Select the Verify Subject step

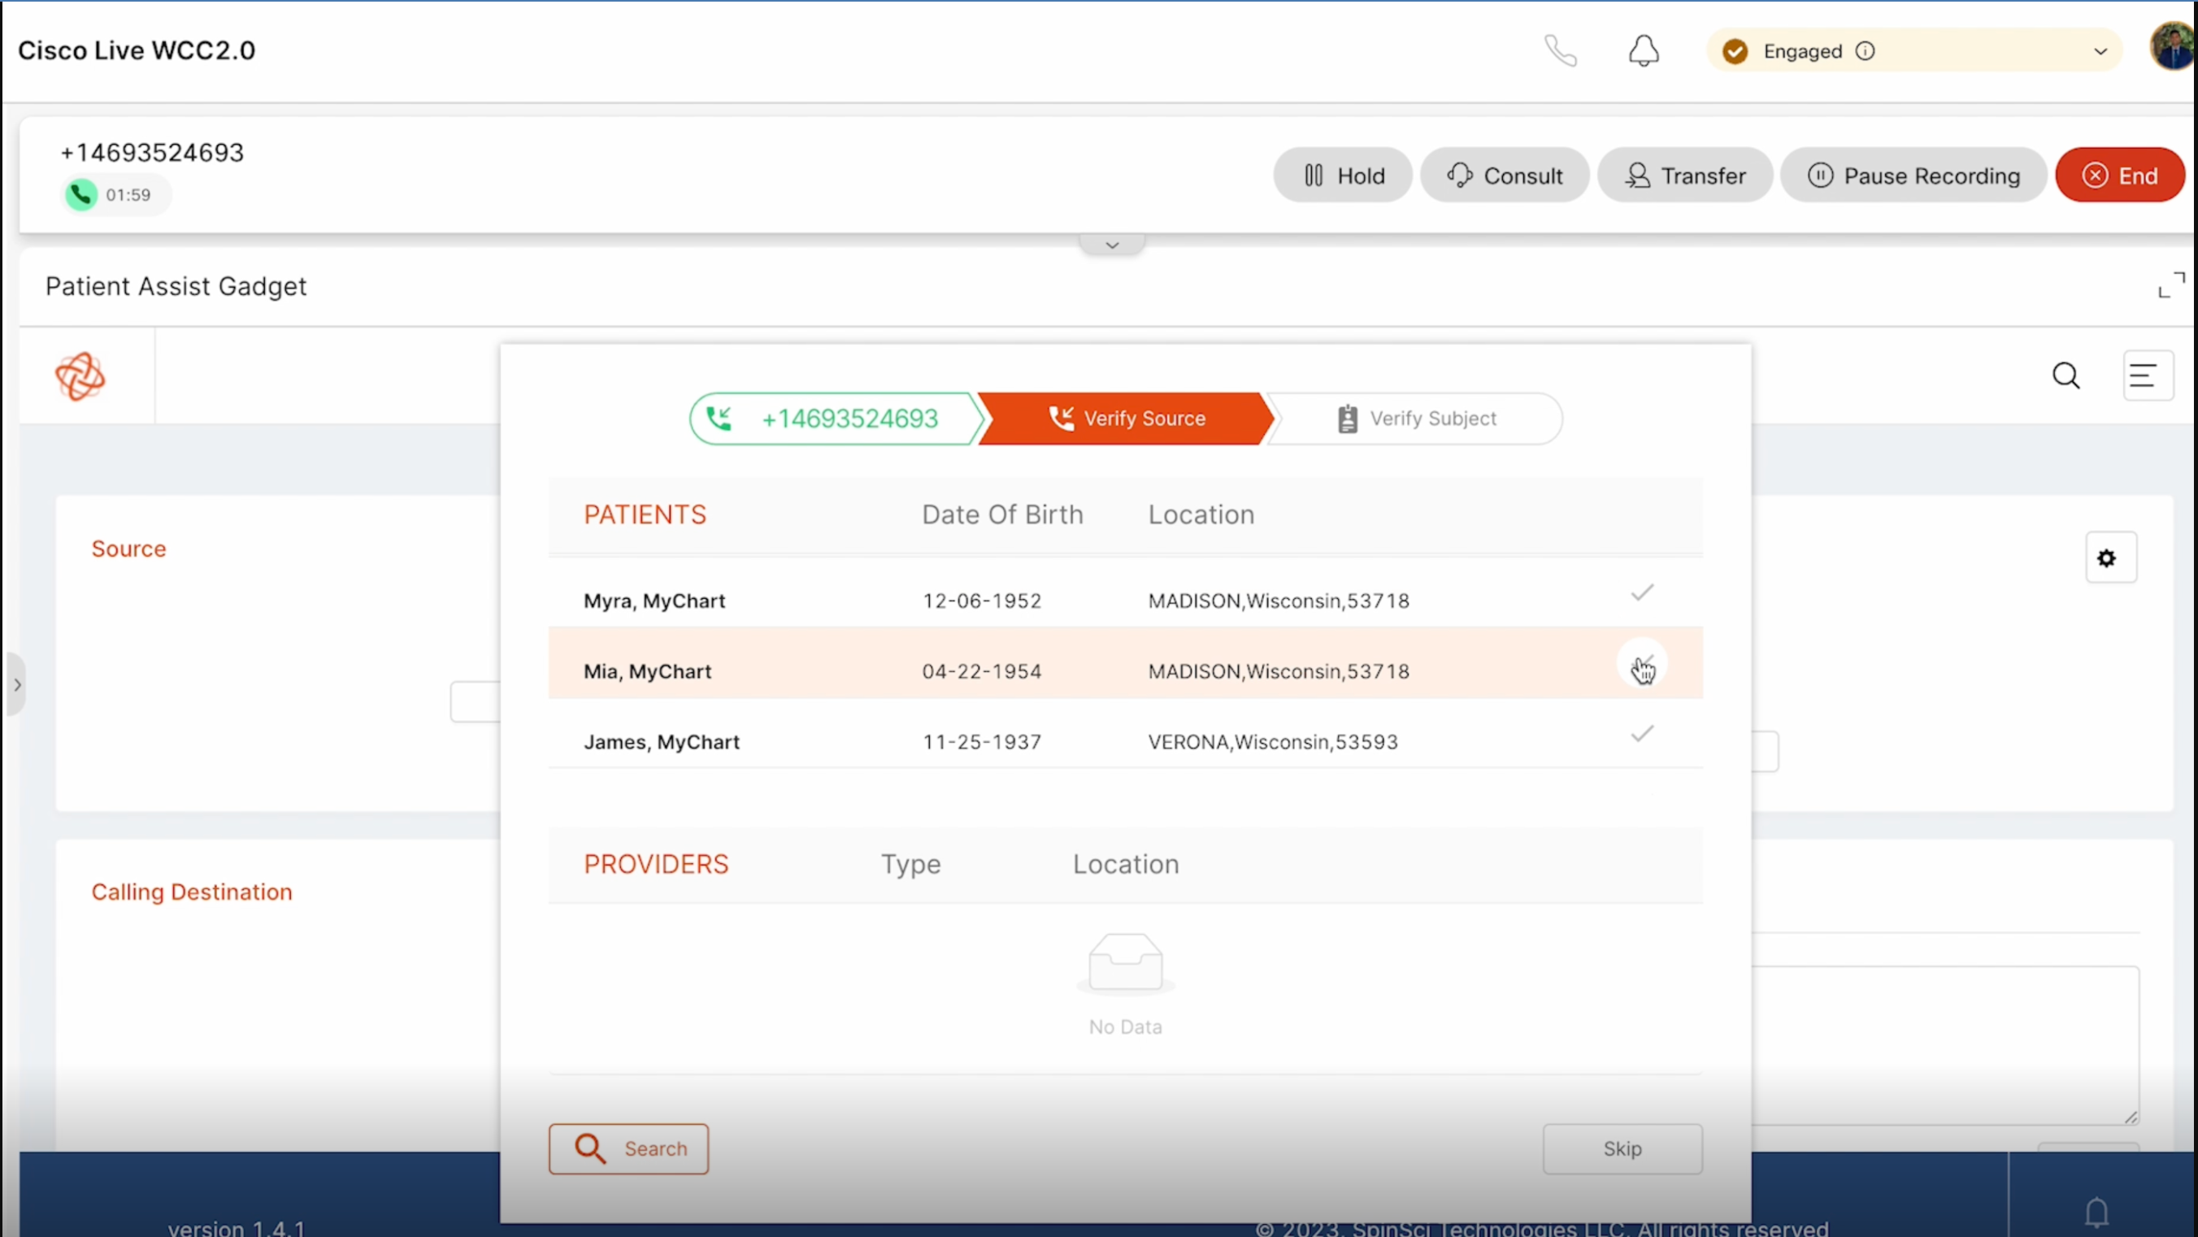(x=1414, y=419)
